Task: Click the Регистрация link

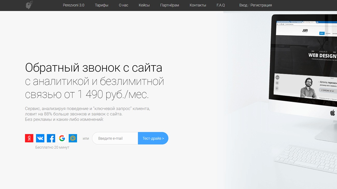Action: pos(261,5)
